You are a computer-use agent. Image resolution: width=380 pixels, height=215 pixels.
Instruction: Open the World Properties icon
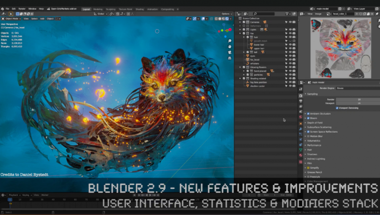[301, 117]
